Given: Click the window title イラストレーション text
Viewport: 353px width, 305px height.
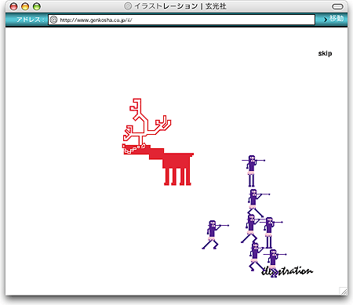Looking at the screenshot, I should point(166,6).
